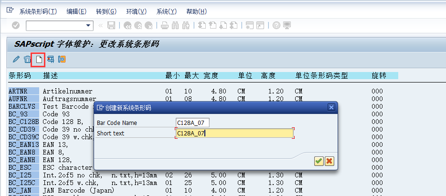
Task: Click the blank page Create icon
Action: point(39,59)
